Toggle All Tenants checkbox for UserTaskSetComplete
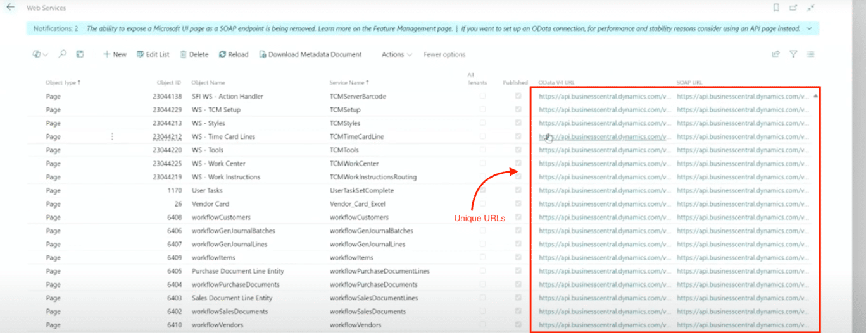 (483, 190)
